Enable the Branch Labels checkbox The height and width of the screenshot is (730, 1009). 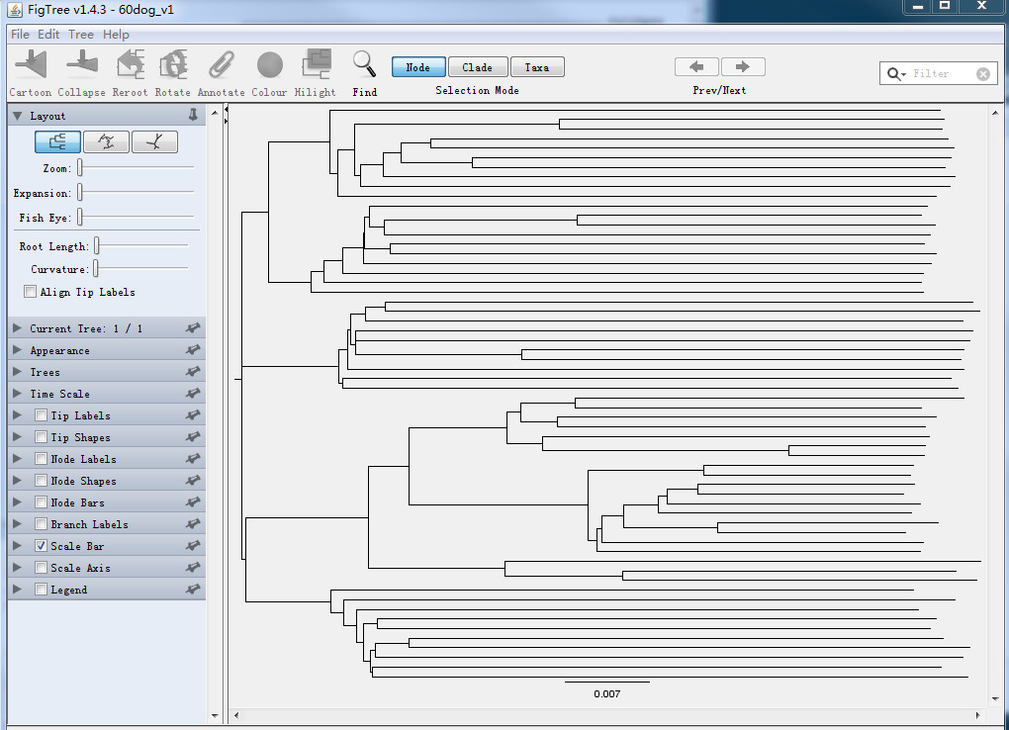tap(41, 524)
